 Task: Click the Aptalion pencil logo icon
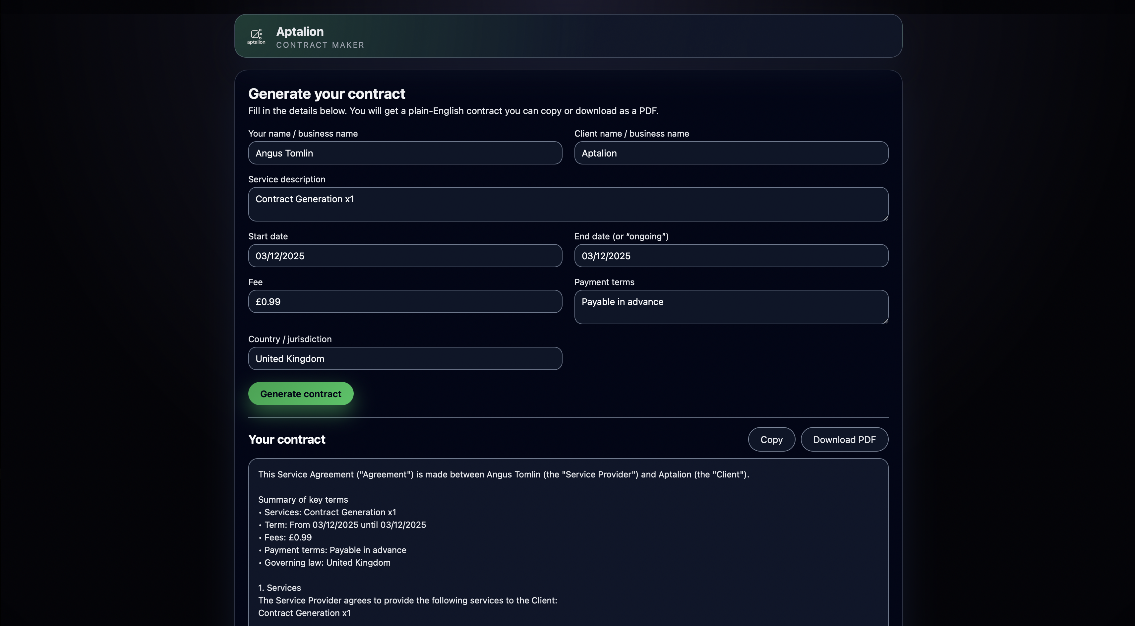[256, 36]
